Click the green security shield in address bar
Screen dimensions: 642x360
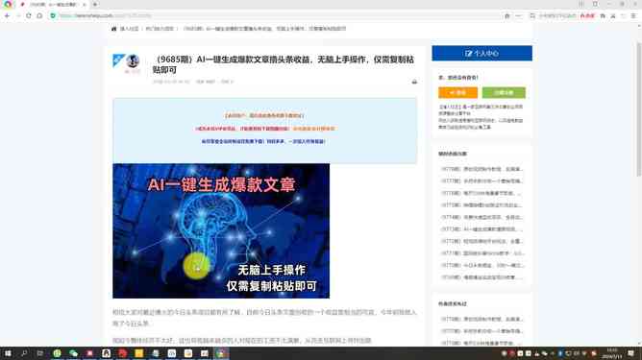coord(53,15)
